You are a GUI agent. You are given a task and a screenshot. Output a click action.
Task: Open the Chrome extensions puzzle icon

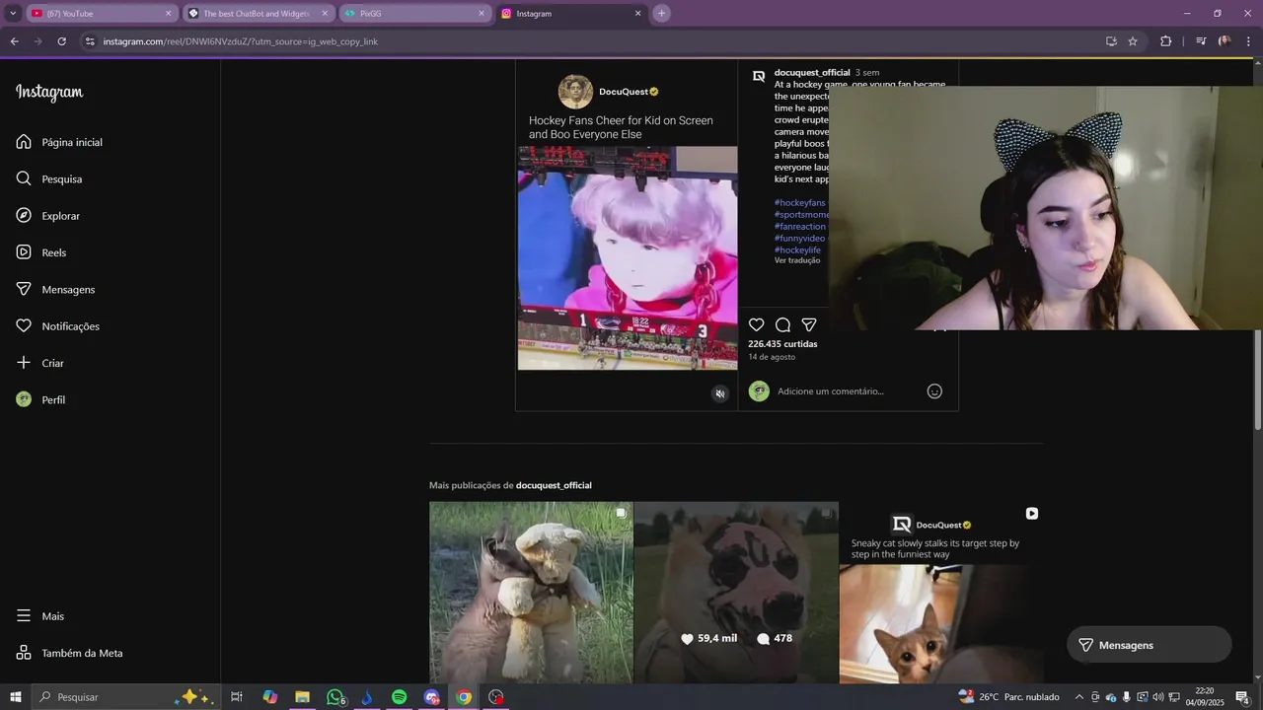pos(1166,41)
